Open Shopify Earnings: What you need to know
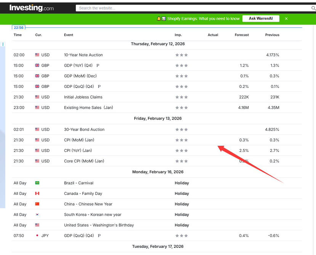Screen dimensions: 316x255 203,19
